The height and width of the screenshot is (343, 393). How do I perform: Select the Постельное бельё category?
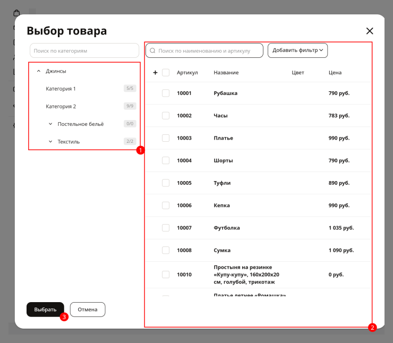click(81, 124)
